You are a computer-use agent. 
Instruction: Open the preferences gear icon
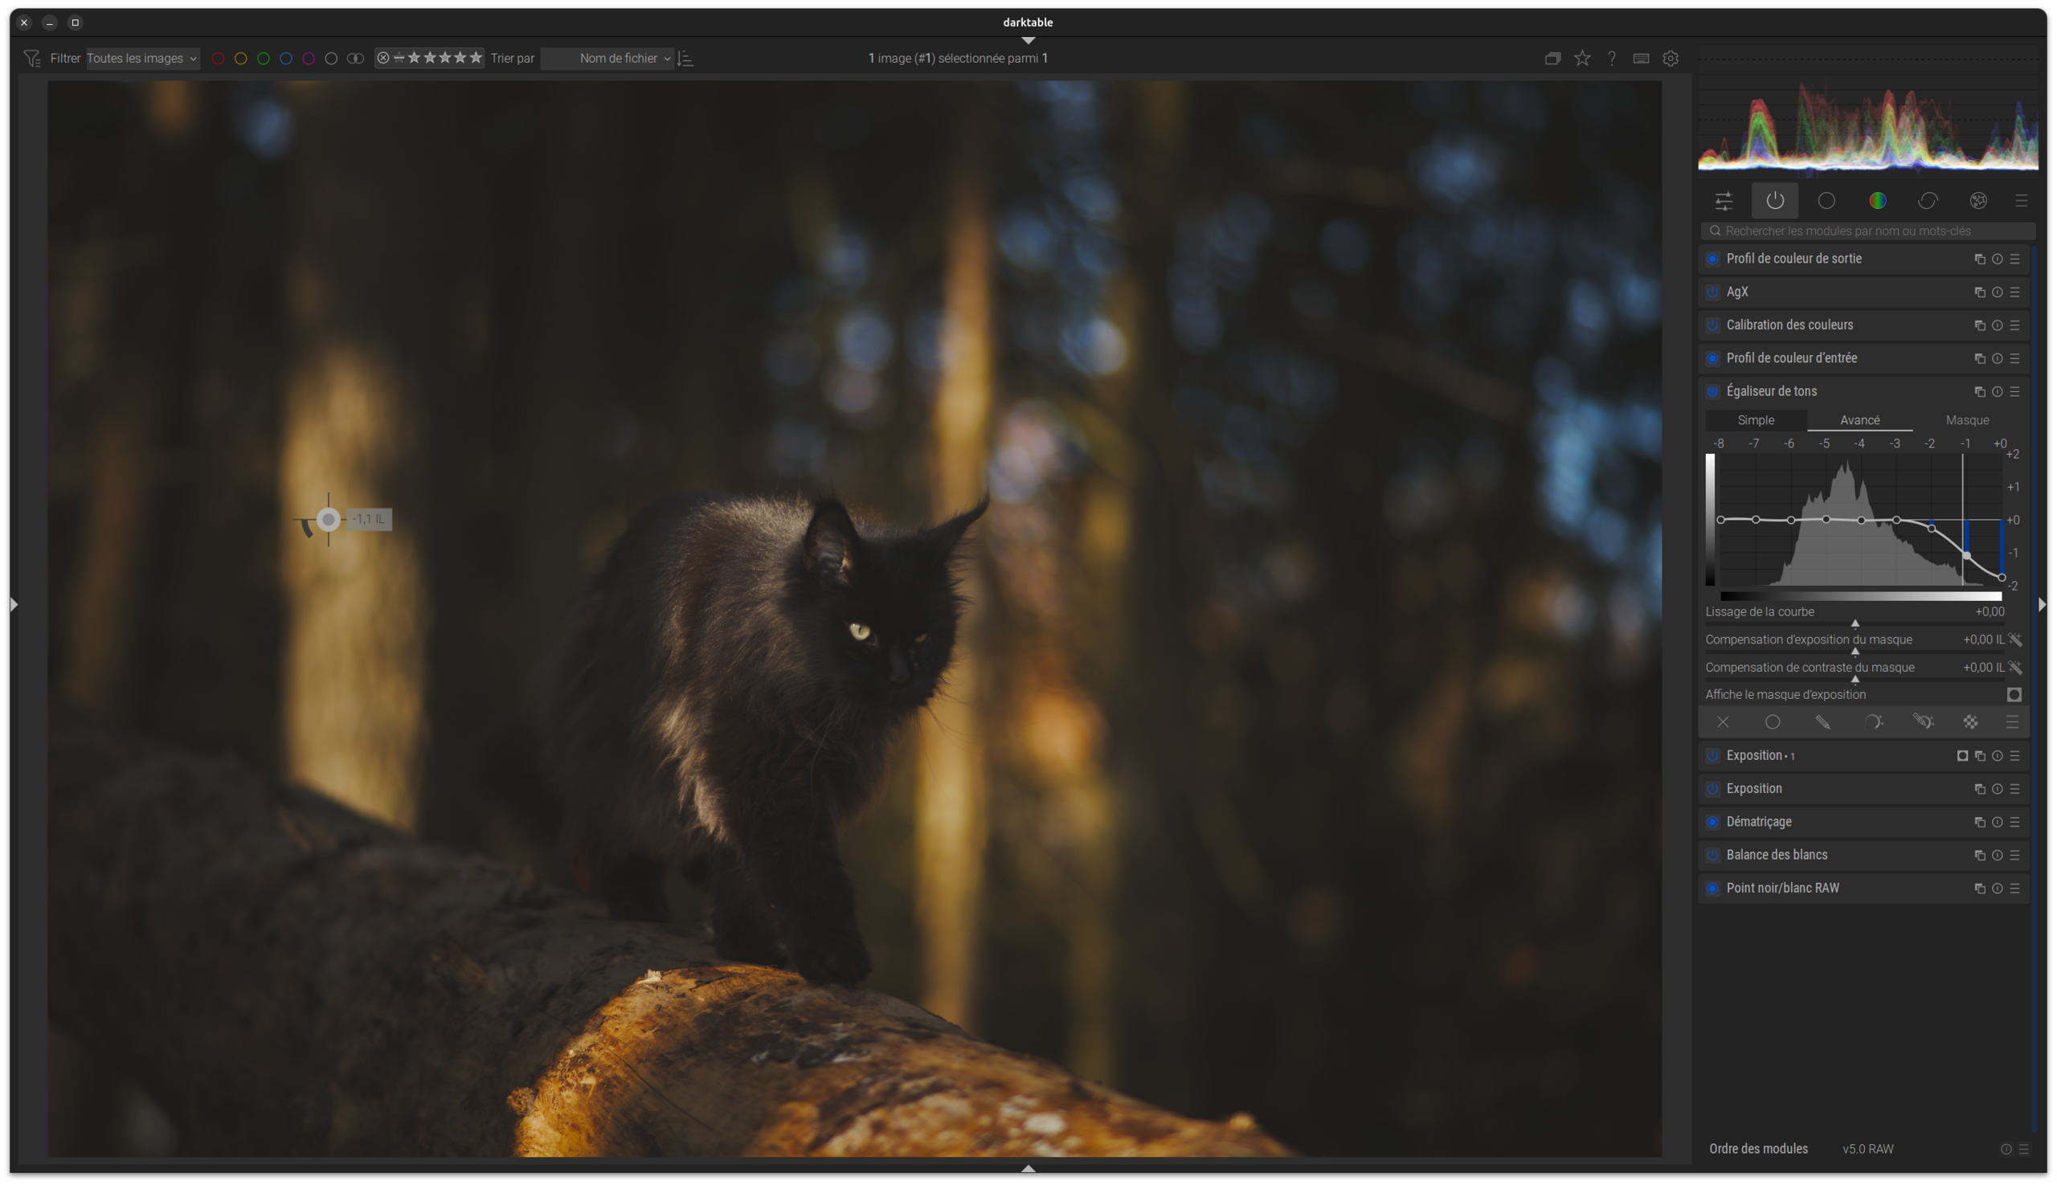pyautogui.click(x=1671, y=59)
